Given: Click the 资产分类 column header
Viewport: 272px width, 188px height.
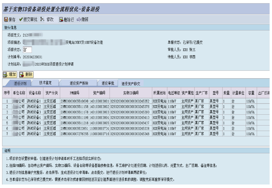Looking at the screenshot, I should point(52,93).
